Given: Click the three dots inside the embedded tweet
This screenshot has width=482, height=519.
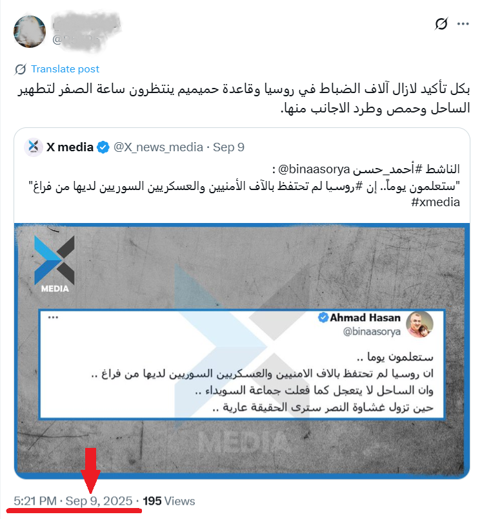Looking at the screenshot, I should coord(53,317).
